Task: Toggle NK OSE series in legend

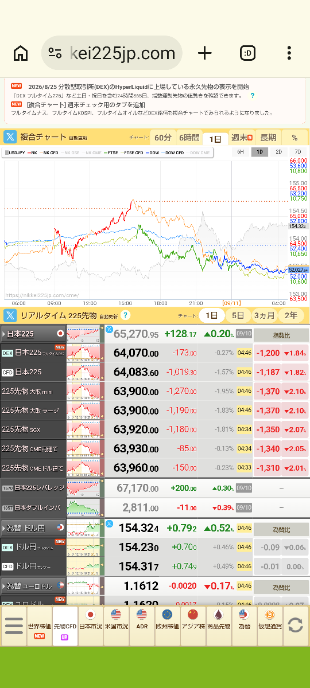Action: (x=71, y=153)
